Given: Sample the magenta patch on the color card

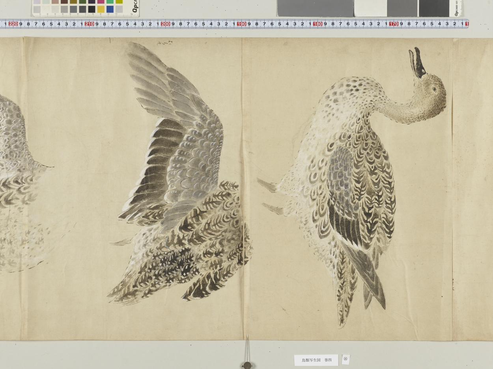Looking at the screenshot, I should point(101,2).
